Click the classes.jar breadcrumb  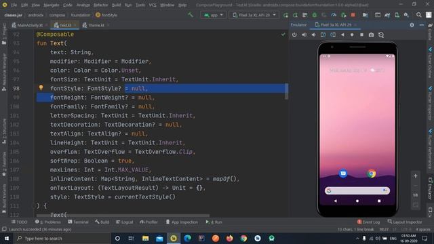click(13, 15)
